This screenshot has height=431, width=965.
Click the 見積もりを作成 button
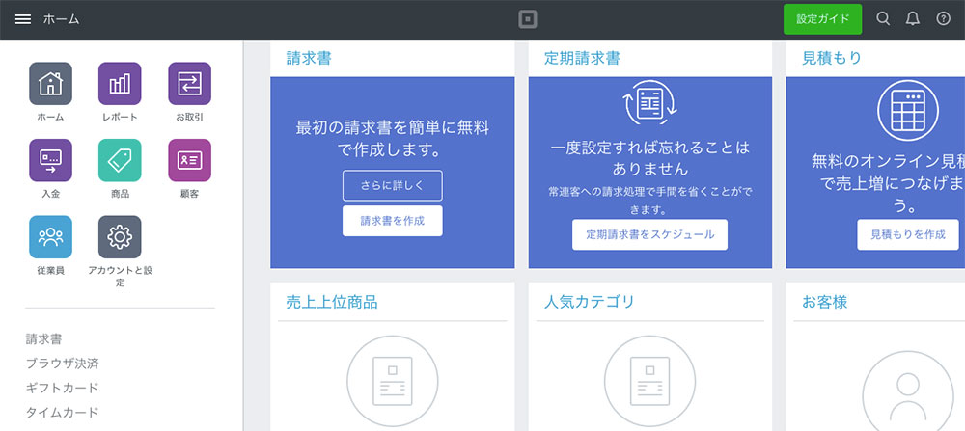point(908,234)
